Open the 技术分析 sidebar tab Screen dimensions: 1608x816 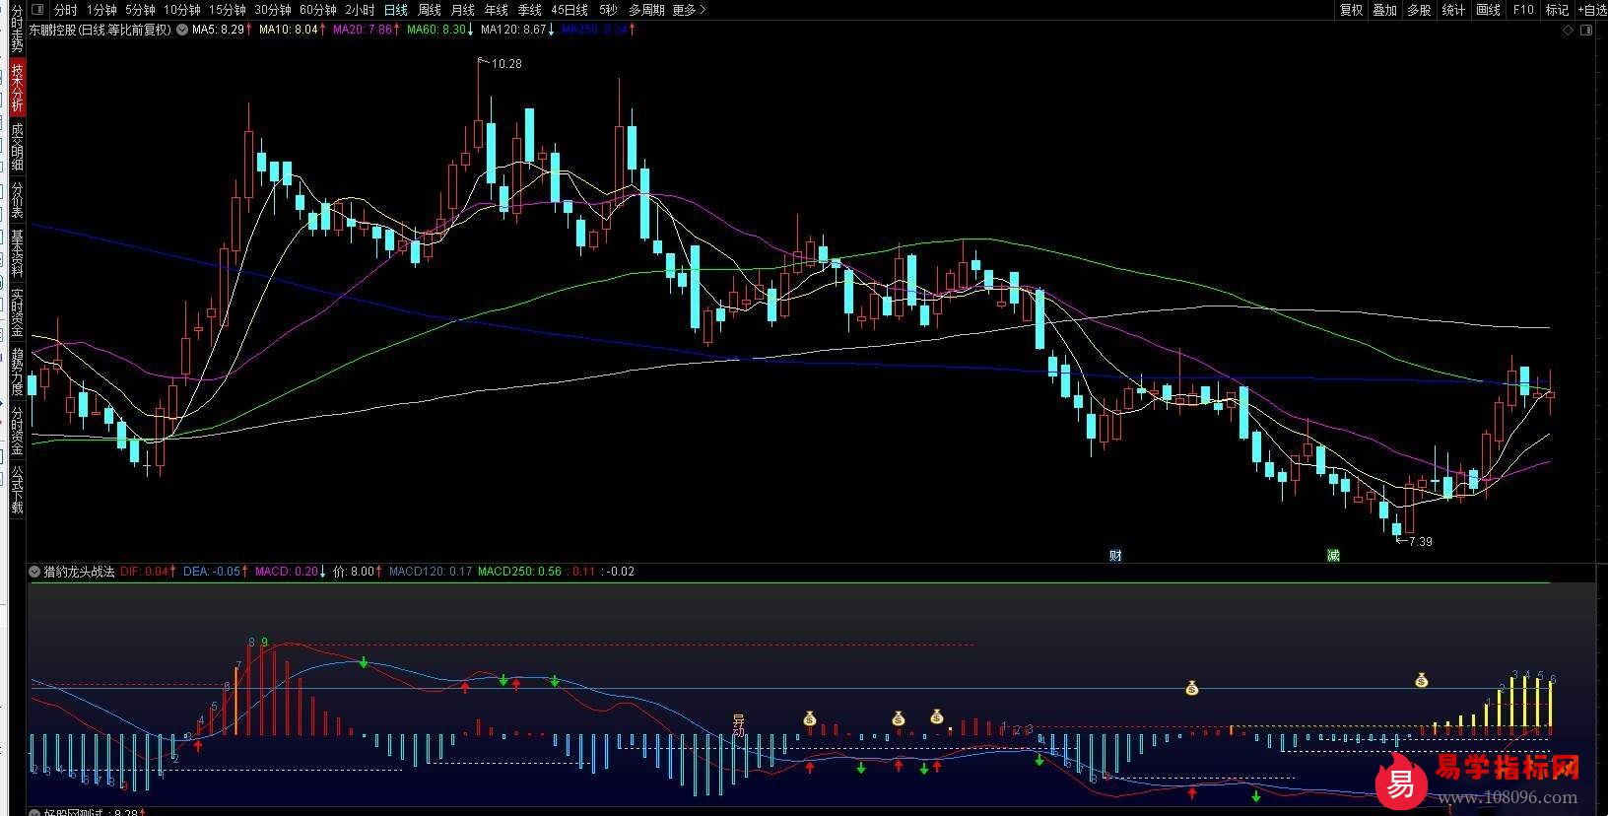coord(17,87)
